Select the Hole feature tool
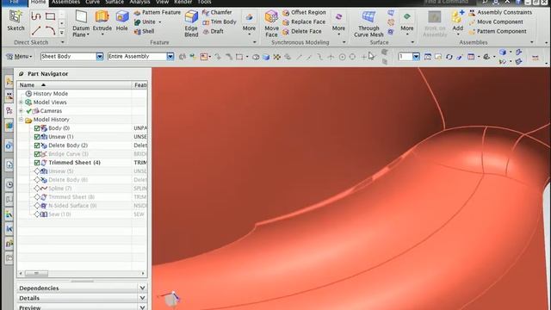 pyautogui.click(x=122, y=21)
